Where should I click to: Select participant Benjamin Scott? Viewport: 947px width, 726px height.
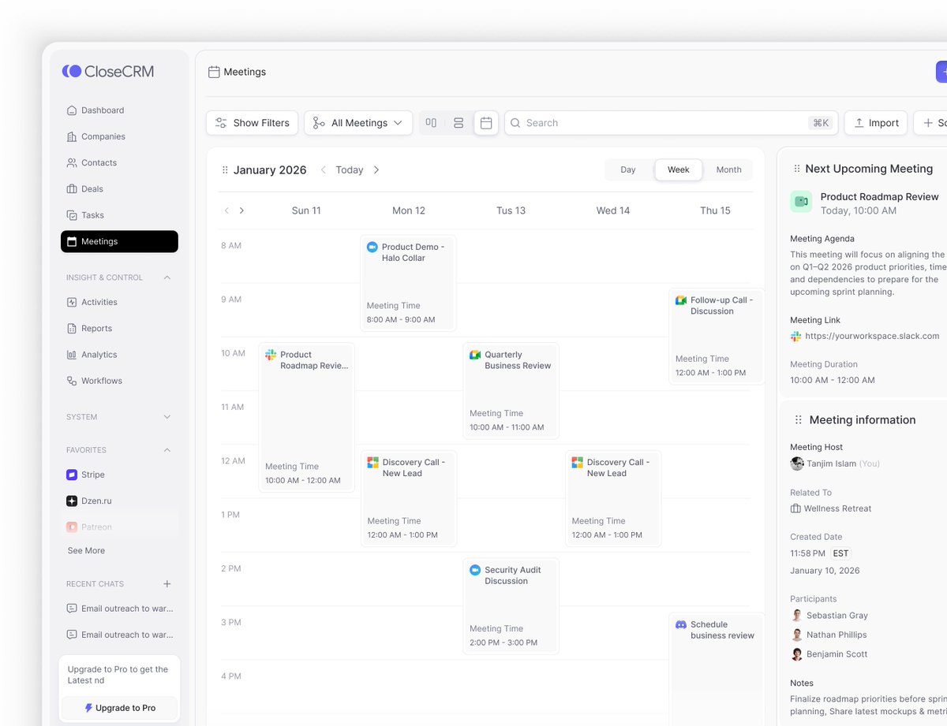click(829, 654)
